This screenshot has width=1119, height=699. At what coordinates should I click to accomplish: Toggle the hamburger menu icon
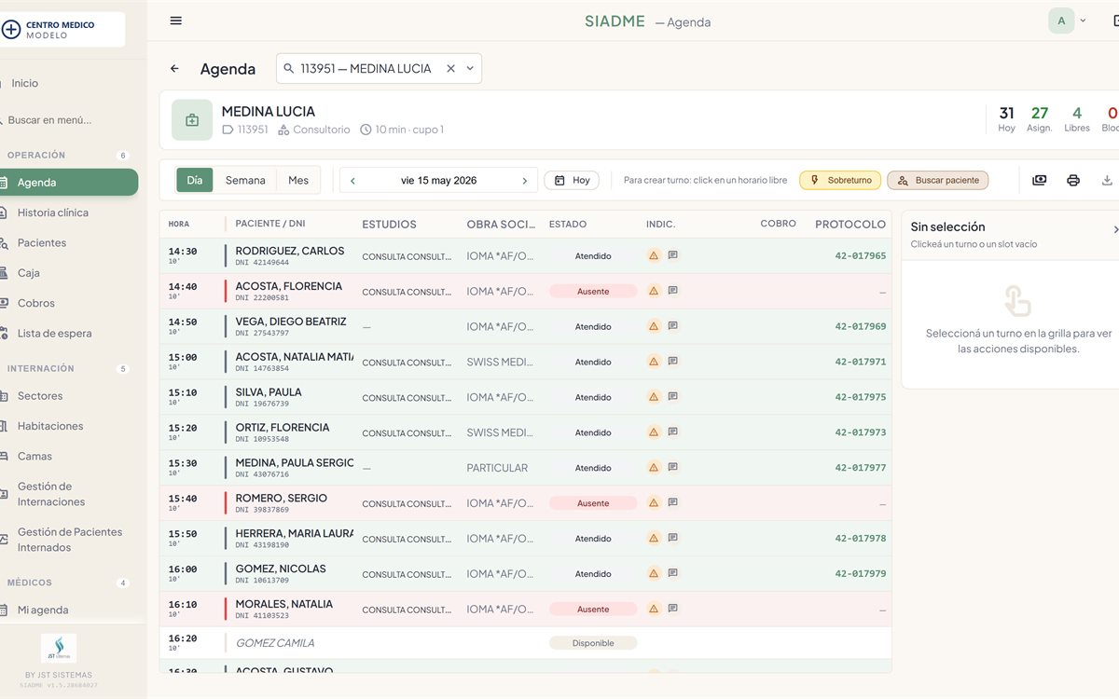click(x=176, y=21)
